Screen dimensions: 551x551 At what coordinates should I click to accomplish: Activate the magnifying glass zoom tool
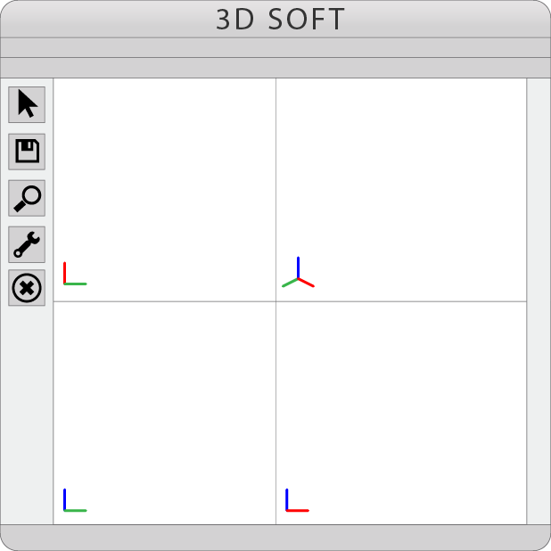point(27,197)
